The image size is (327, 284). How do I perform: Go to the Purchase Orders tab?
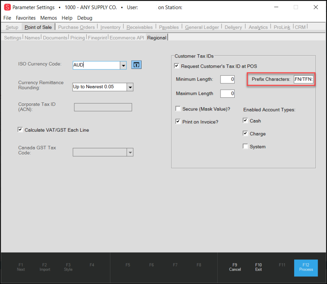76,27
